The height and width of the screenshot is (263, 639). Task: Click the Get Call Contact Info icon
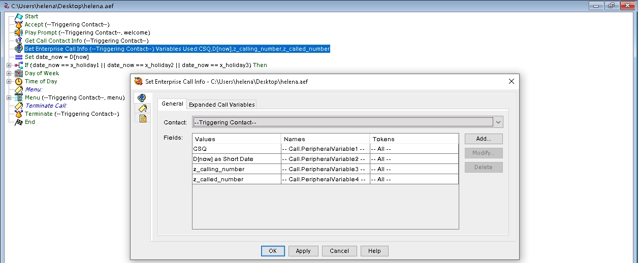[19, 41]
